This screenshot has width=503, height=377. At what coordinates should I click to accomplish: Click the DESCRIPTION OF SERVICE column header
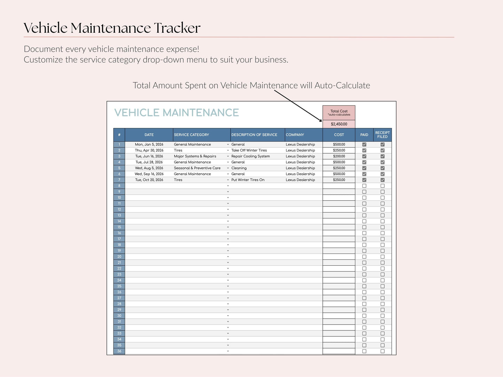(258, 135)
